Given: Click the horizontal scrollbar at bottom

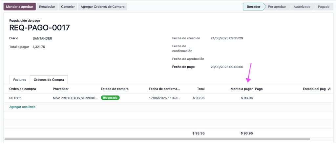Looking at the screenshot, I should 157,139.
